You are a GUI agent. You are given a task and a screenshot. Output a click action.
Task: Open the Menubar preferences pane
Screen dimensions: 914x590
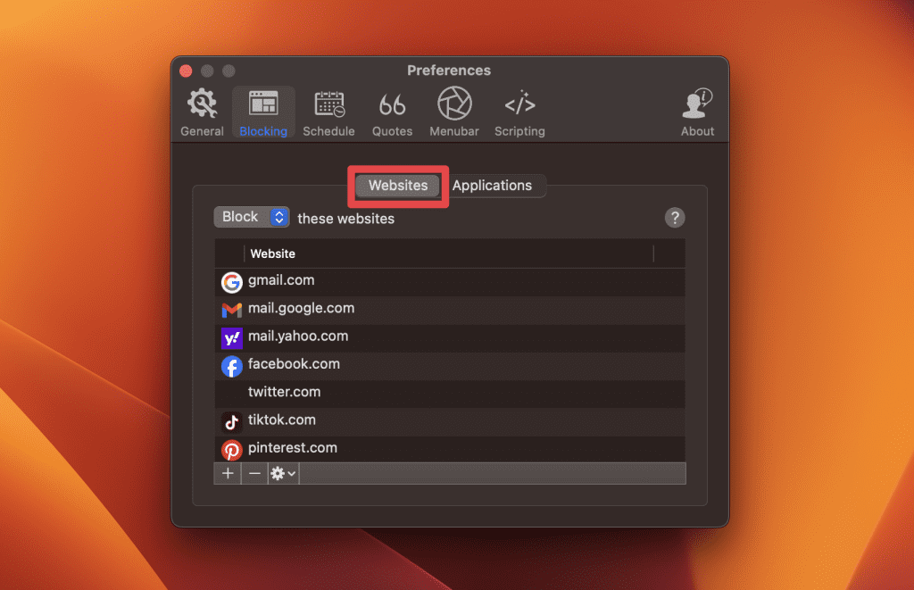tap(454, 112)
